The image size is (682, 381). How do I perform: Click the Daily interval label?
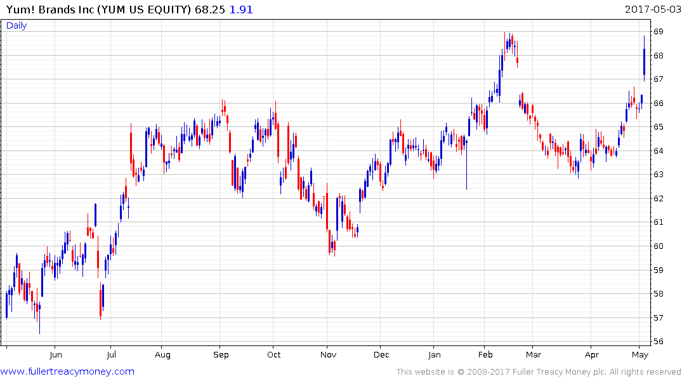pyautogui.click(x=16, y=25)
